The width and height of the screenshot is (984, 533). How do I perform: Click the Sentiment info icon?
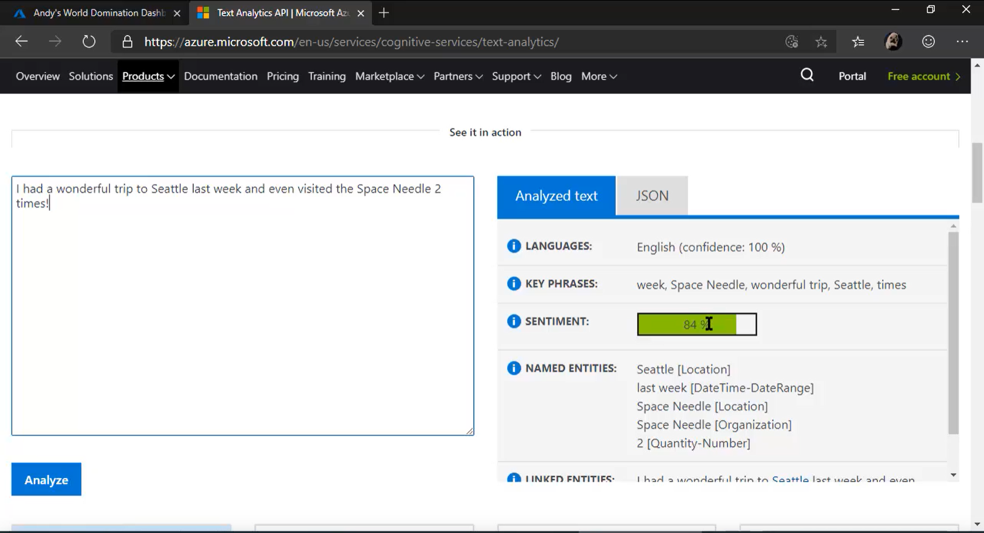(x=514, y=321)
